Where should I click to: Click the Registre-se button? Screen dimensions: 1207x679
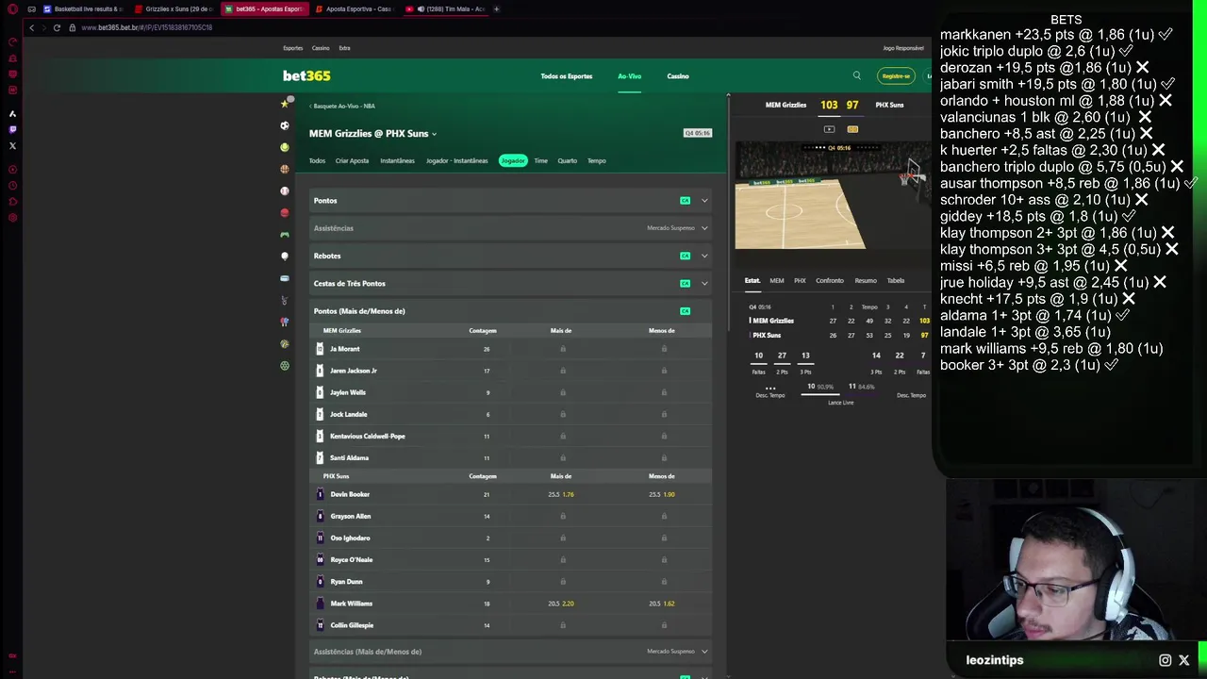896,75
